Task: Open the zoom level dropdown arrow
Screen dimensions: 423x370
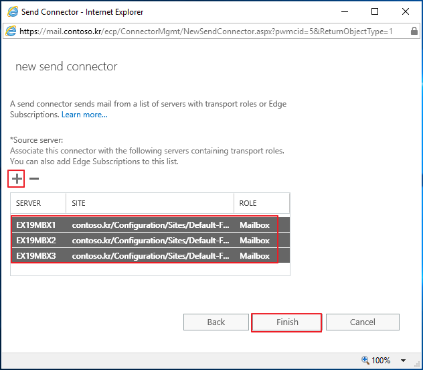Action: click(404, 360)
